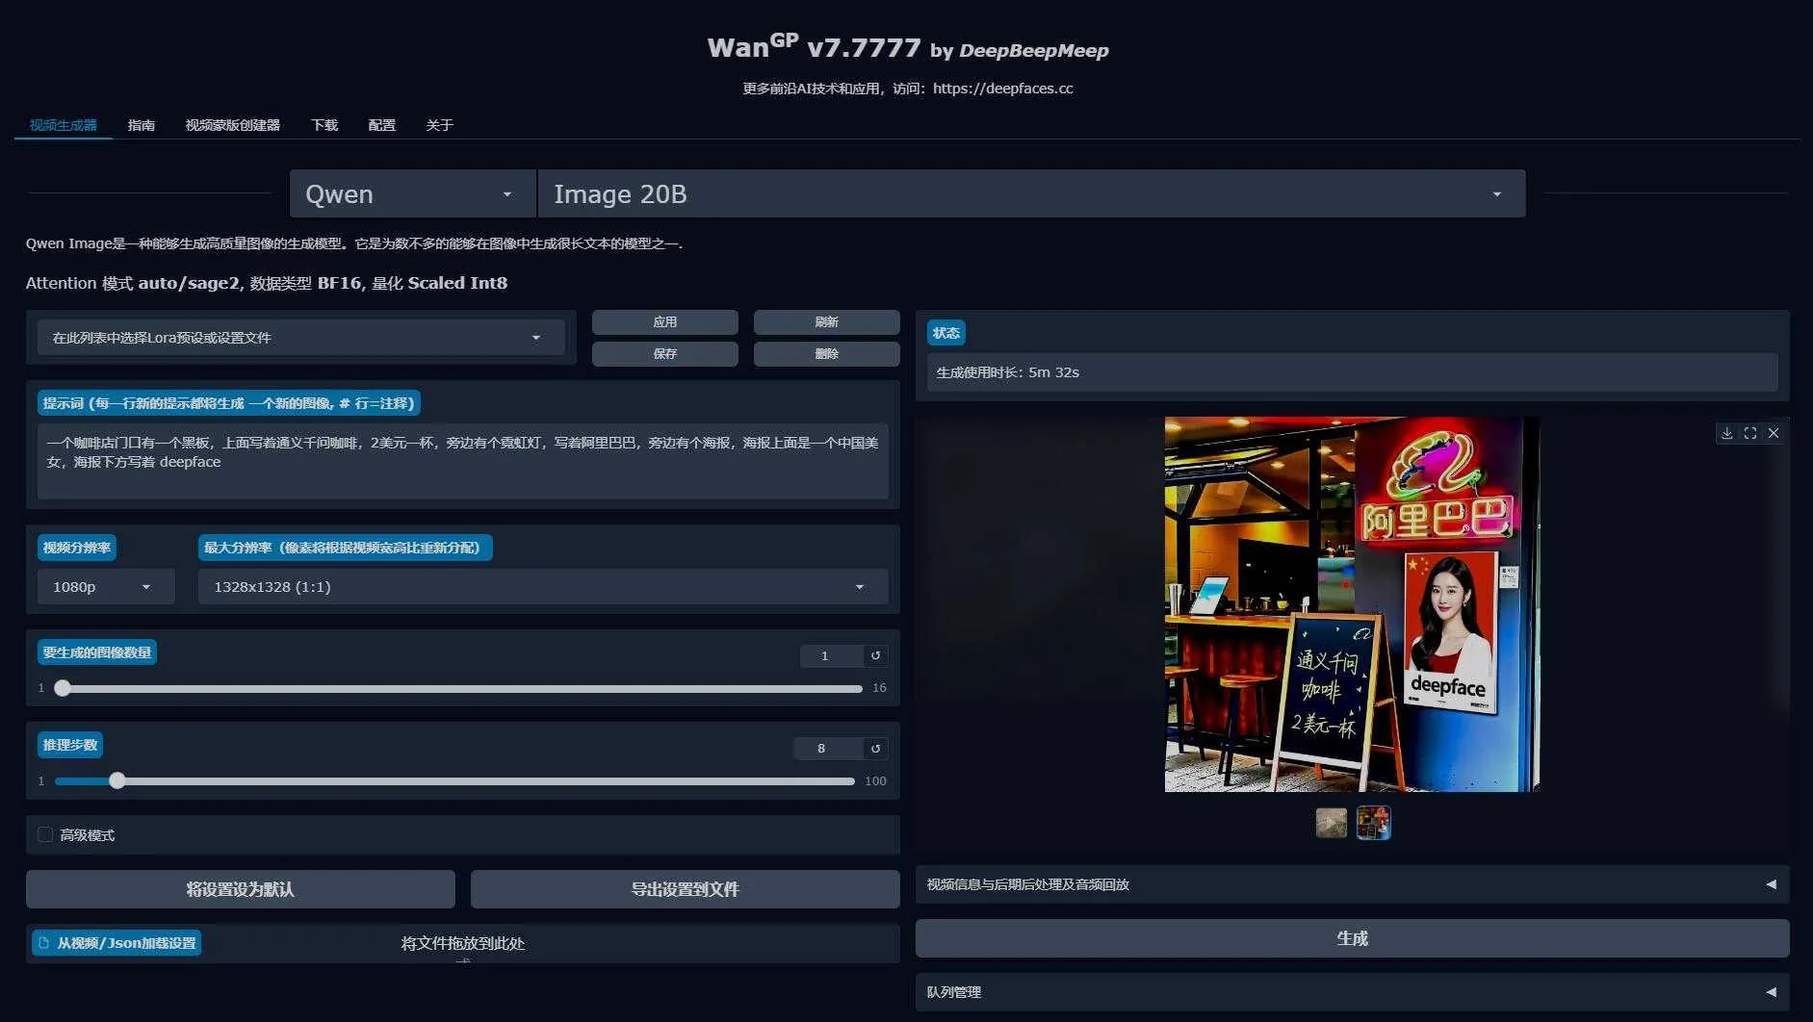Image resolution: width=1813 pixels, height=1022 pixels.
Task: Click the 应用 button
Action: click(665, 321)
